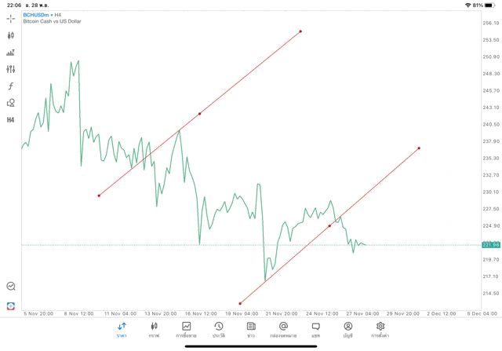Select the crosshair cursor tool
The image size is (502, 351).
pos(11,19)
